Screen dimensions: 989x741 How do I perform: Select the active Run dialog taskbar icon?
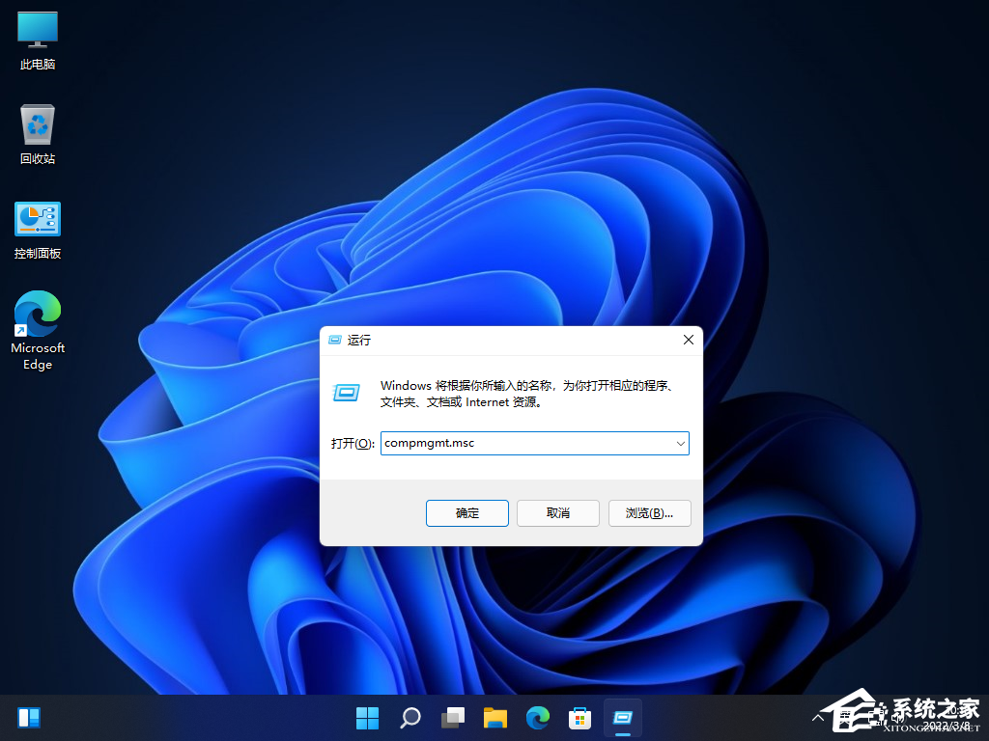coord(622,718)
